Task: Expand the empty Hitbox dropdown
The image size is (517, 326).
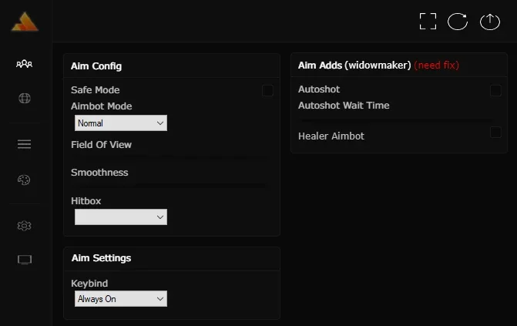Action: [121, 217]
